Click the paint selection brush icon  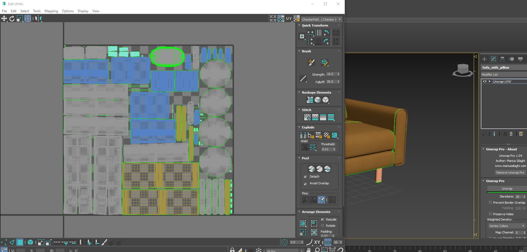(104, 242)
